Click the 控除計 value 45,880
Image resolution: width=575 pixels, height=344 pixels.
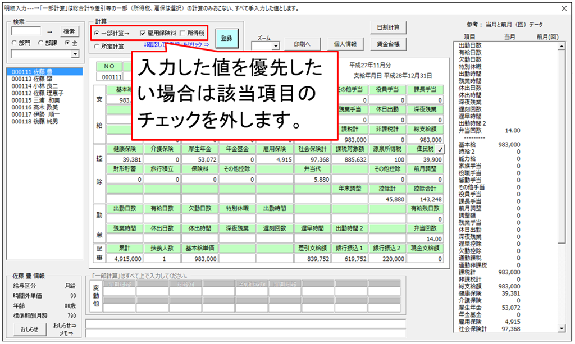(387, 199)
